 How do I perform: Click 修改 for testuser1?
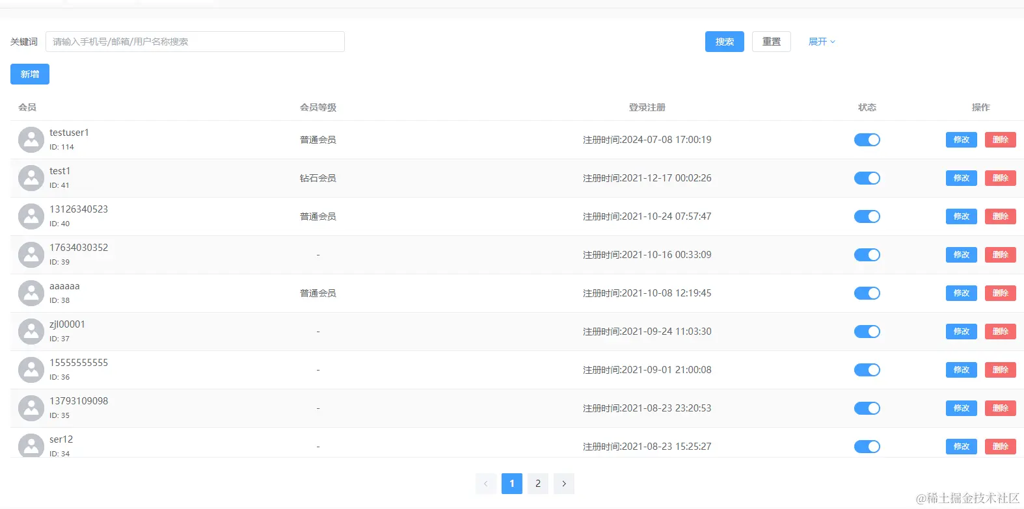click(x=962, y=140)
